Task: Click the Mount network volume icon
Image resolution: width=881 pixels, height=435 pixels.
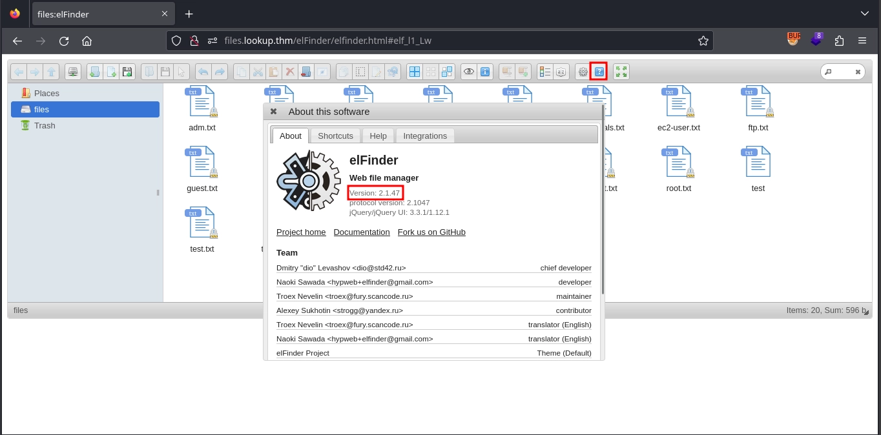Action: tap(73, 72)
